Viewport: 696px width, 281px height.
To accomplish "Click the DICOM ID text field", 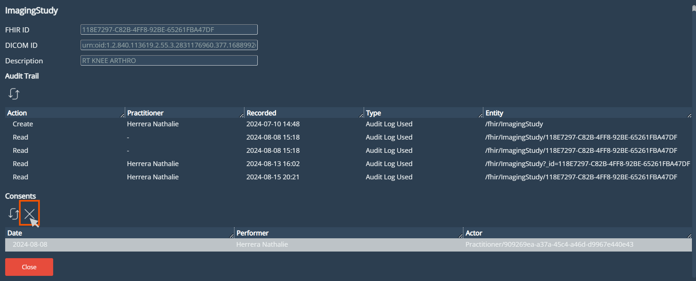I will (x=169, y=45).
